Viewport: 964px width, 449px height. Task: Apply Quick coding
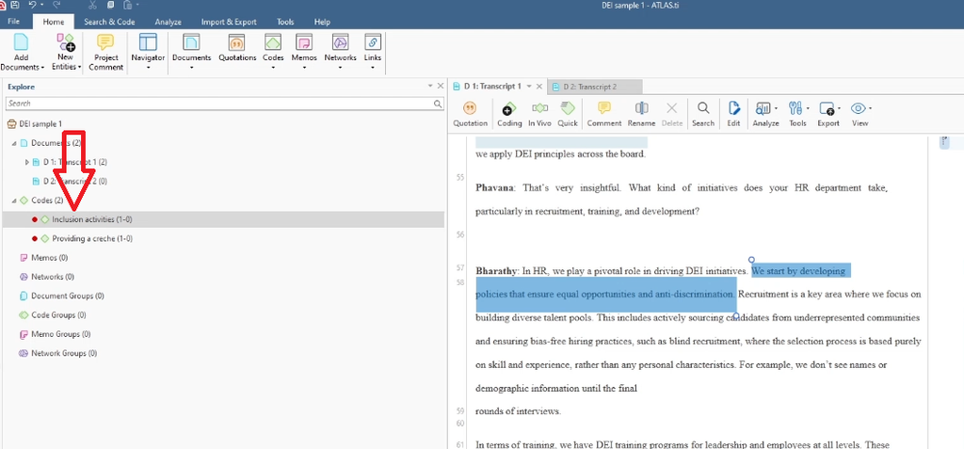click(x=568, y=115)
